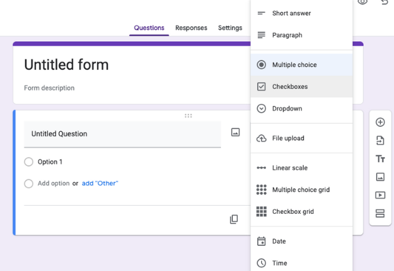Select the Option 1 radio button
Image resolution: width=394 pixels, height=271 pixels.
tap(29, 161)
